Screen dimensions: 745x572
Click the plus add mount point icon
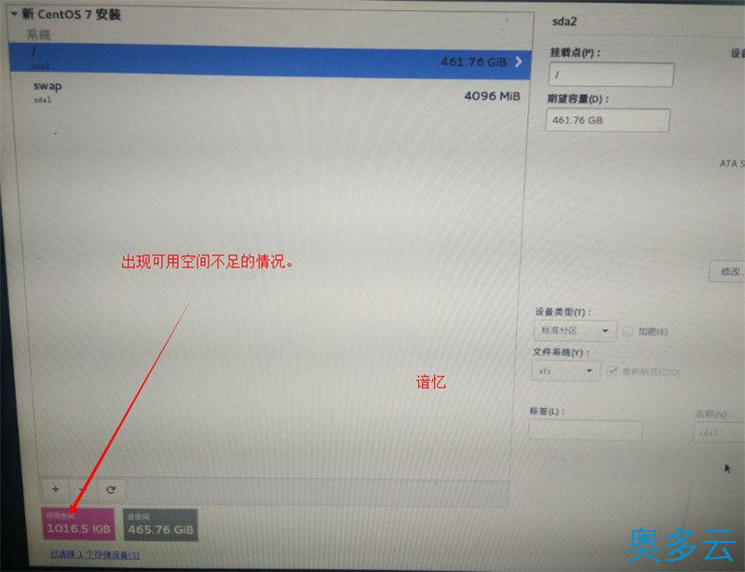tap(56, 489)
